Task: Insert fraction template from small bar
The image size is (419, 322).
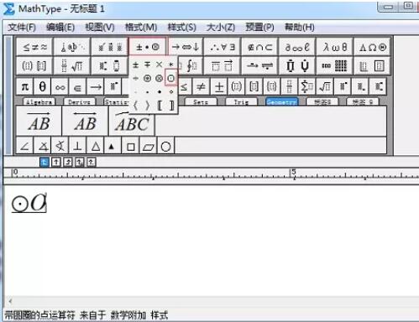Action: pyautogui.click(x=289, y=87)
